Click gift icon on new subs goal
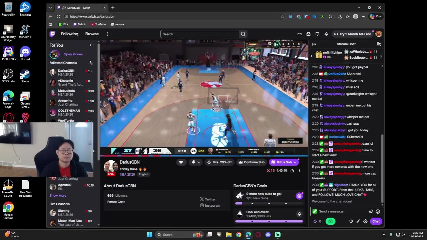Viewport: 427px width, 240px height. (x=299, y=196)
